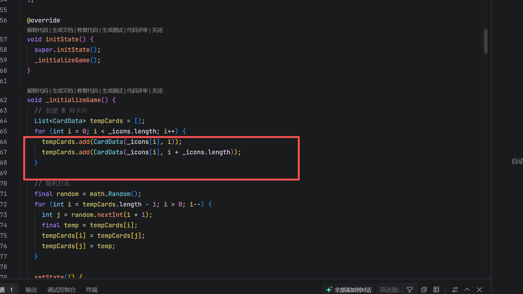The height and width of the screenshot is (294, 523).
Task: Click 'tempCards[i] = tempCards[j];' line
Action: [x=93, y=236]
